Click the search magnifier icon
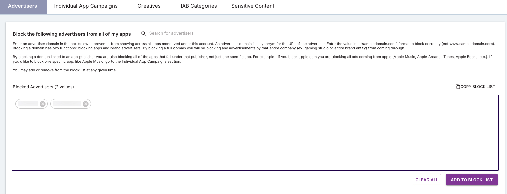The width and height of the screenshot is (507, 194). [144, 33]
